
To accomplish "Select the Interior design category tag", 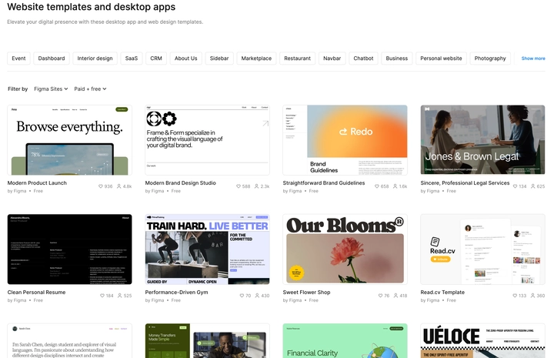I will coord(95,59).
